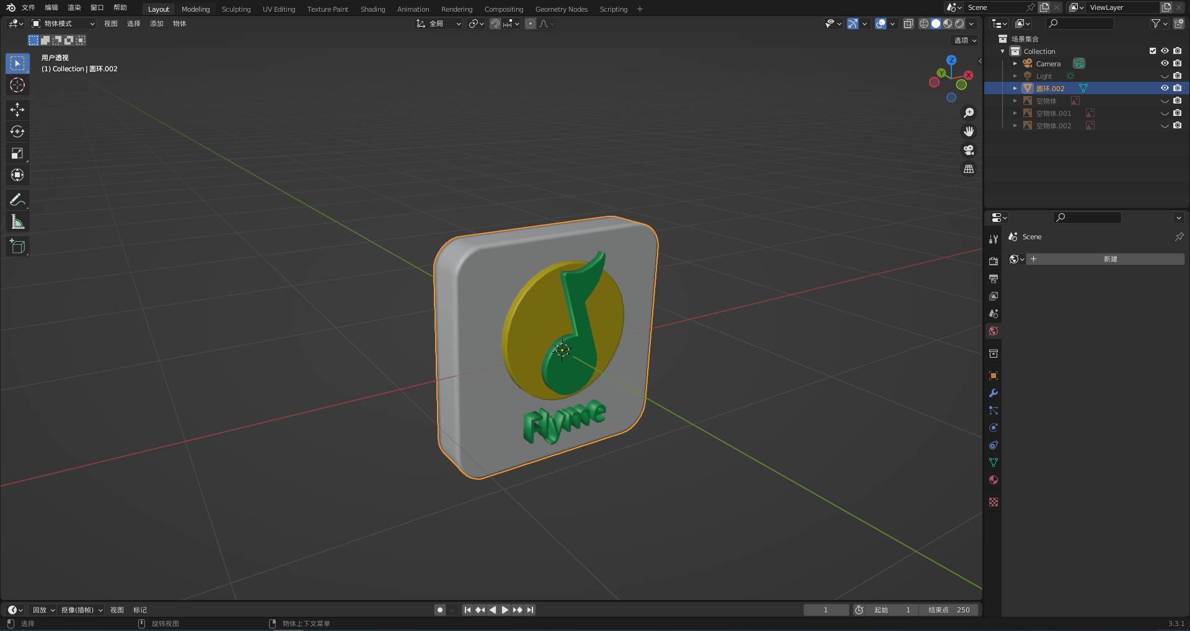Open the View Layer properties tab
The width and height of the screenshot is (1190, 631).
(994, 296)
